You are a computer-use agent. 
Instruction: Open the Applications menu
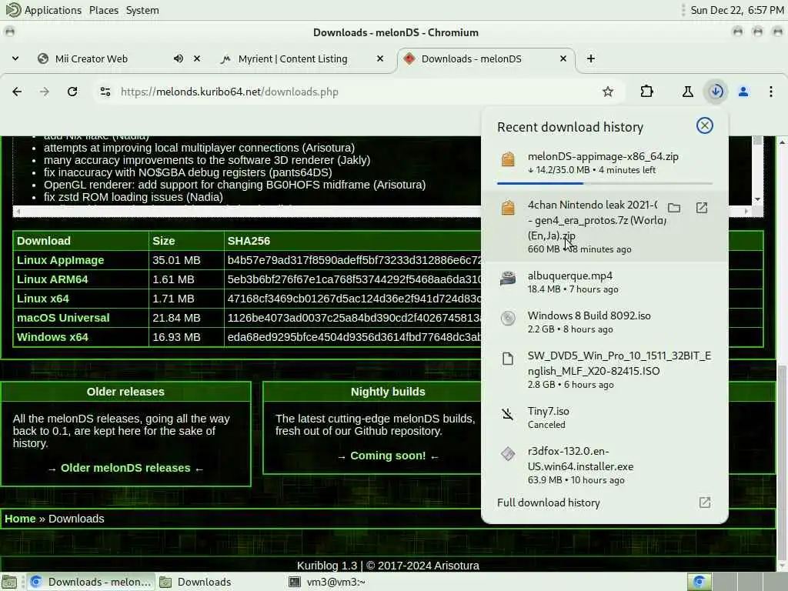[x=53, y=10]
